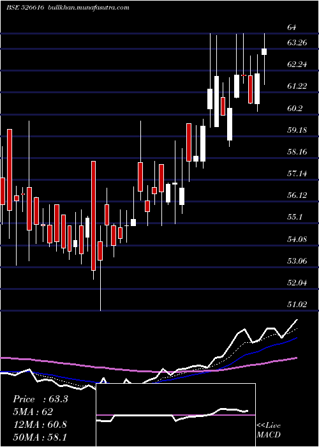Click the 57.14 price axis label
The image size is (319, 447).
(297, 173)
